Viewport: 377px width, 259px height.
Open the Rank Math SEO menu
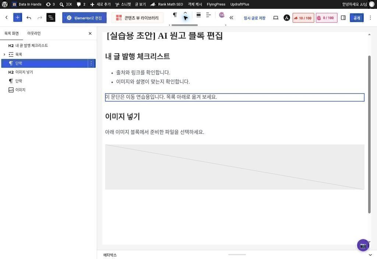tap(167, 4)
